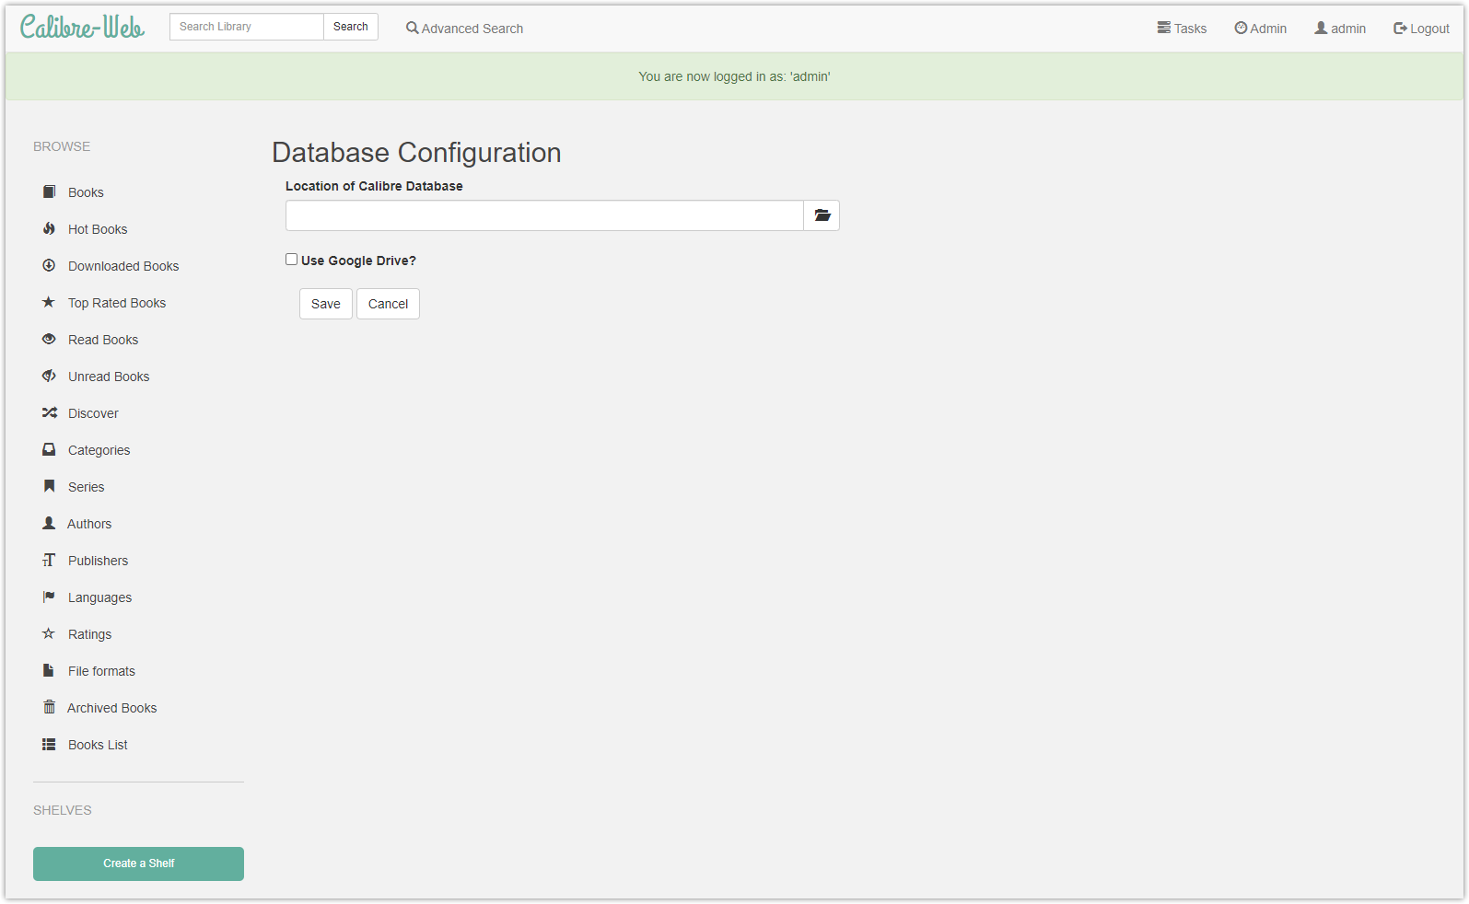This screenshot has height=904, width=1469.
Task: Open the Hot Books link
Action: pos(98,229)
